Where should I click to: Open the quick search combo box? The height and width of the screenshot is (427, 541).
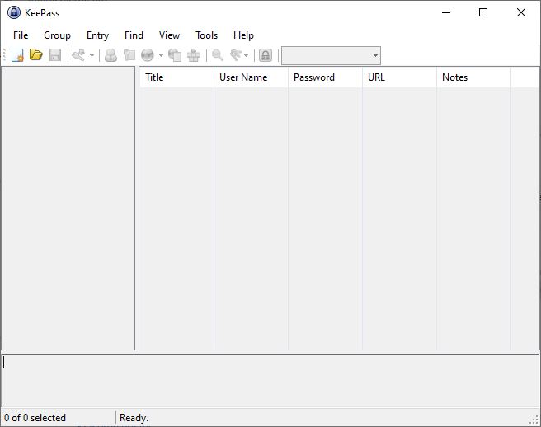point(331,55)
